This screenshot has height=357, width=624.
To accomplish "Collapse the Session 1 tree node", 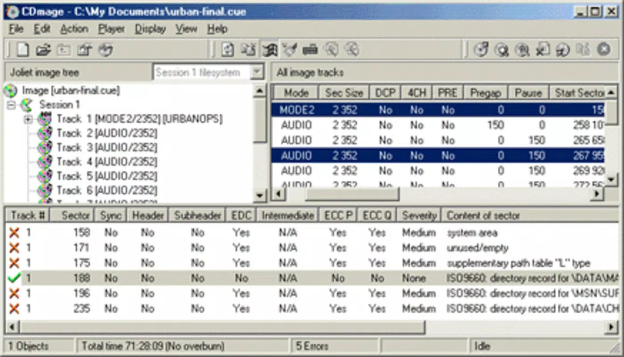I will (11, 105).
